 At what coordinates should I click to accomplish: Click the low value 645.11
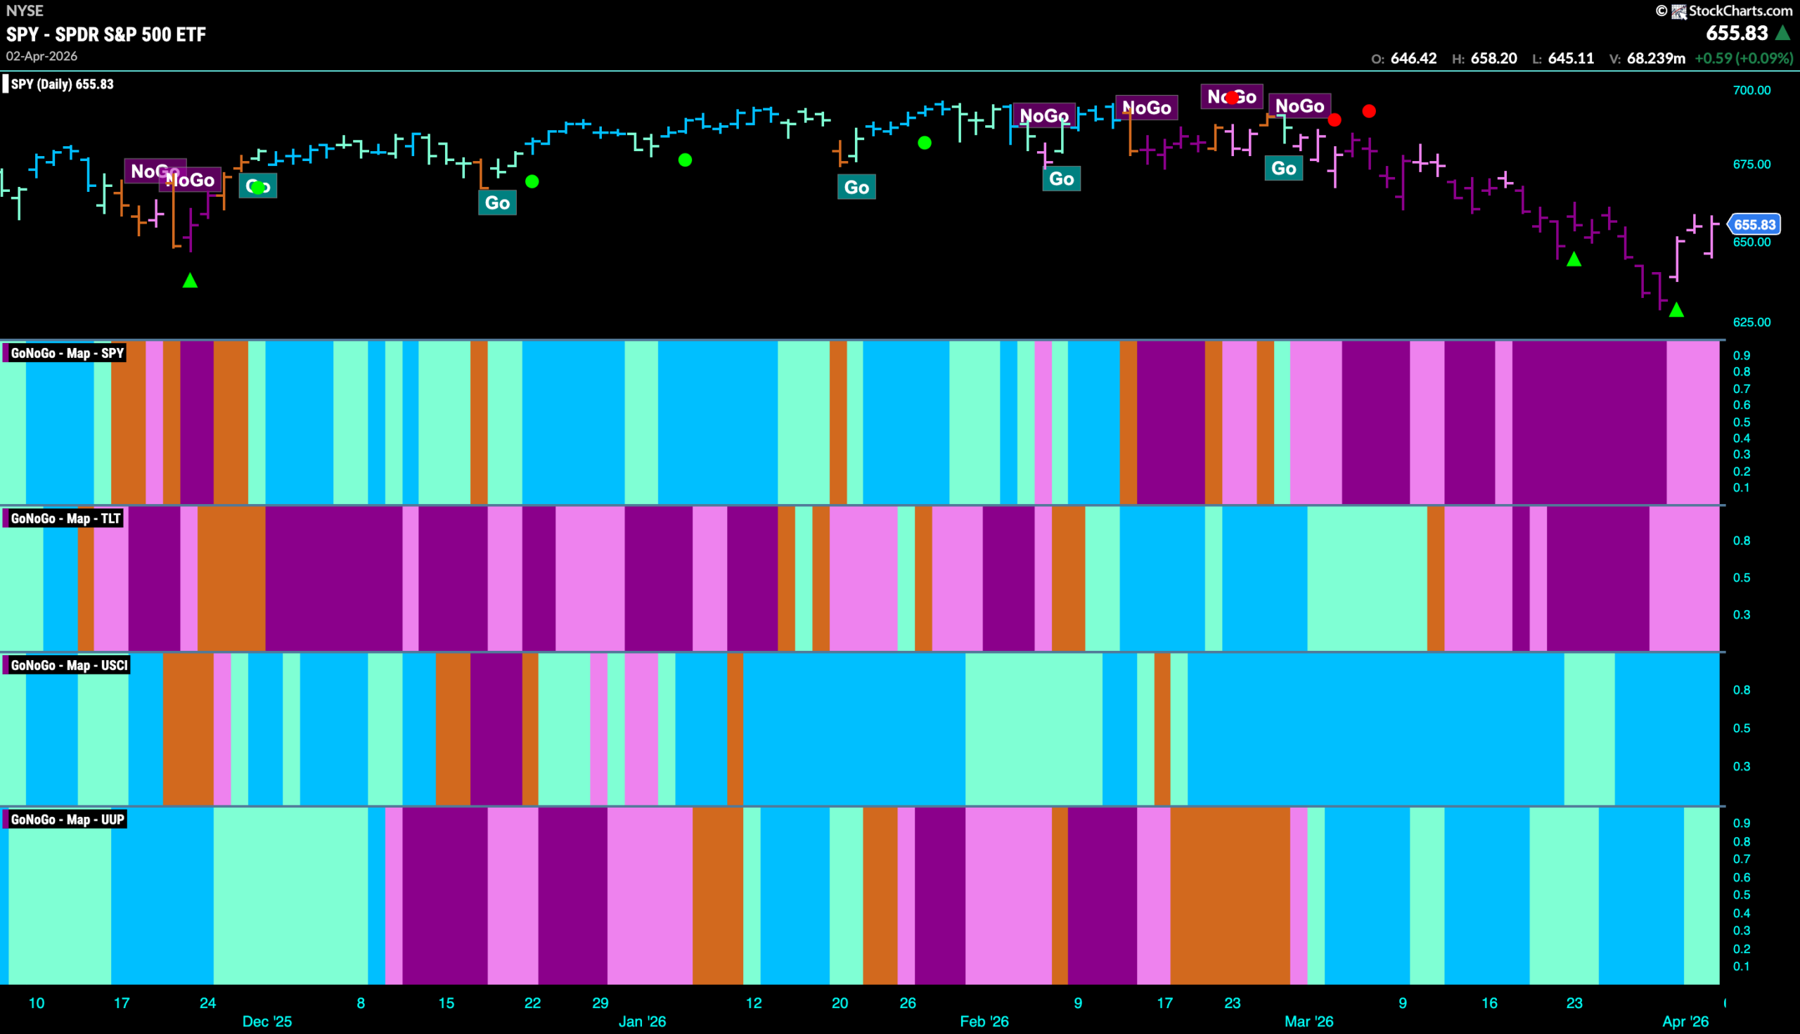pos(1571,58)
